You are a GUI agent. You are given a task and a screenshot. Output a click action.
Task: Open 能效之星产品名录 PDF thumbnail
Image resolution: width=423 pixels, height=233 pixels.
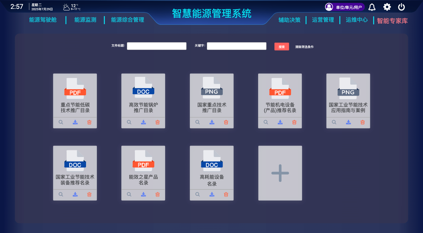(143, 161)
